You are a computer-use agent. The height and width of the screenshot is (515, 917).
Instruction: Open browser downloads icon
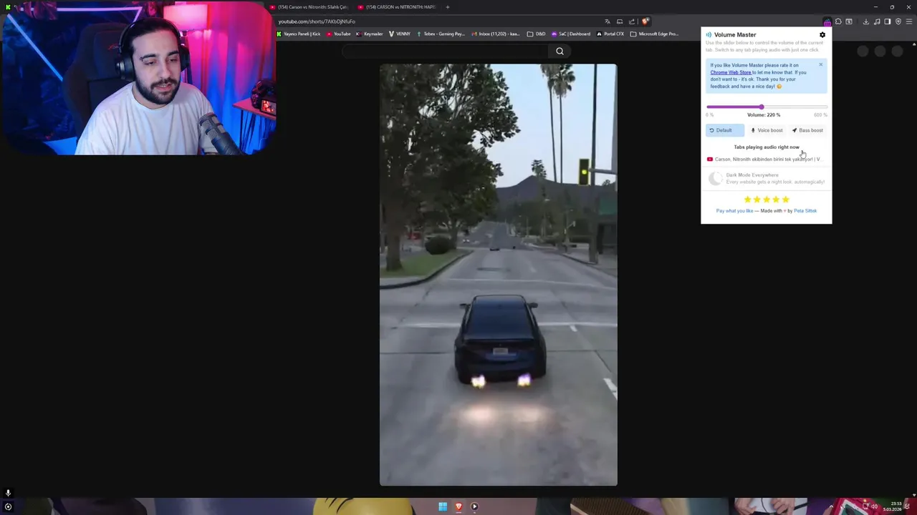pos(865,21)
